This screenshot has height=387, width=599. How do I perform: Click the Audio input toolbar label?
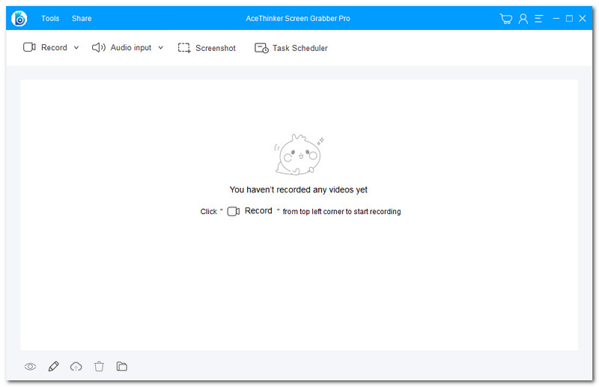[x=131, y=48]
